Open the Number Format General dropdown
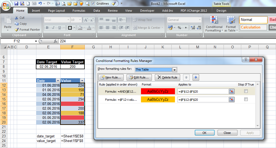 coord(200,20)
